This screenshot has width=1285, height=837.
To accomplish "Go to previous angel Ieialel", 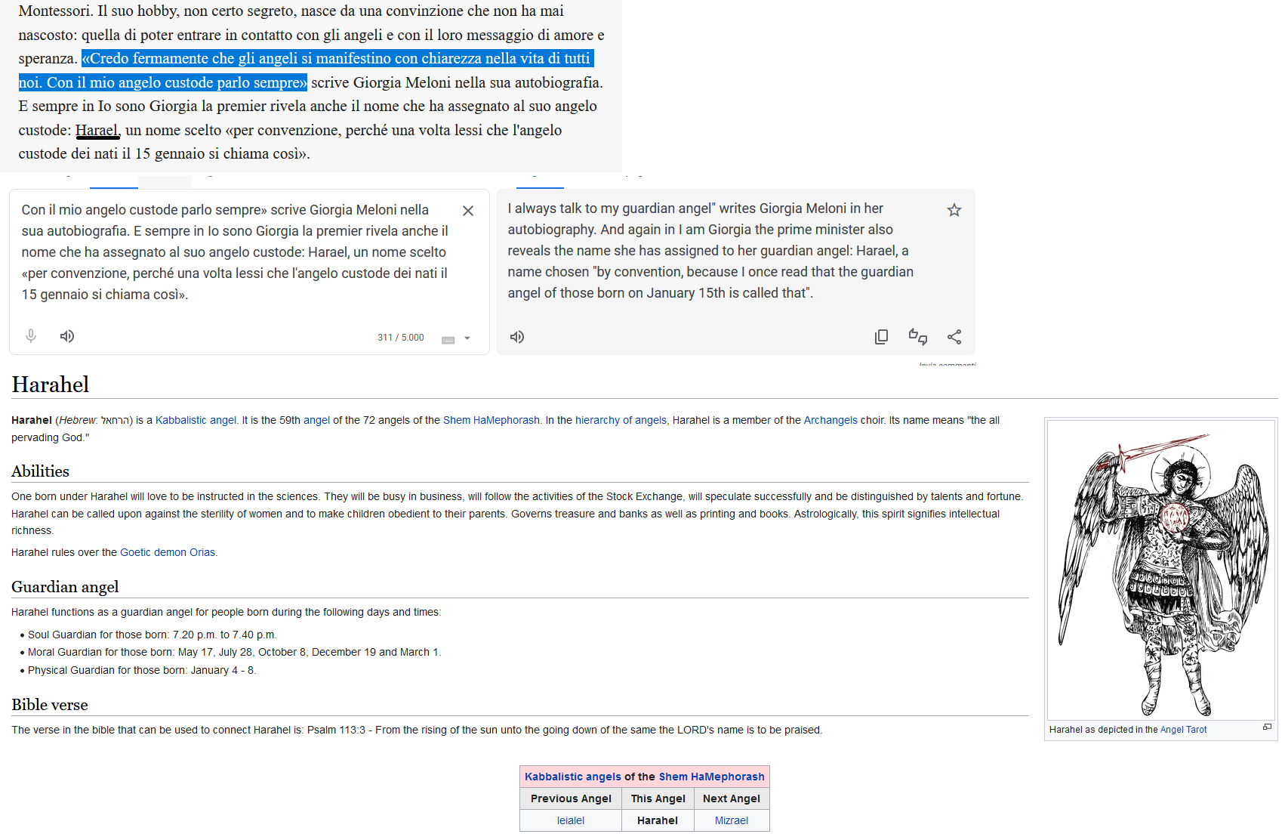I will (571, 820).
